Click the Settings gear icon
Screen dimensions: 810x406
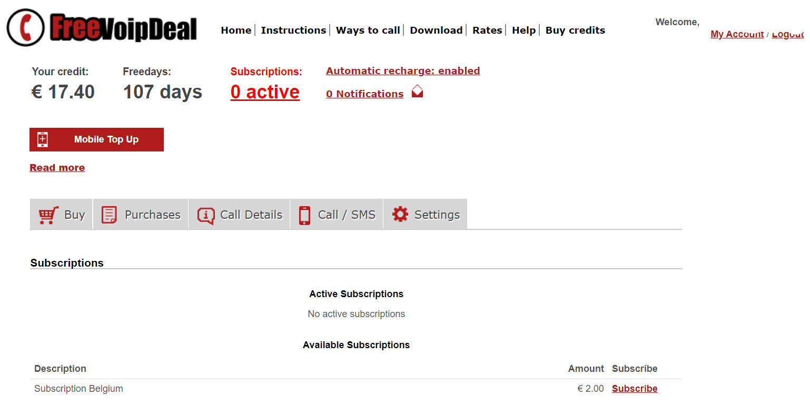pos(400,215)
